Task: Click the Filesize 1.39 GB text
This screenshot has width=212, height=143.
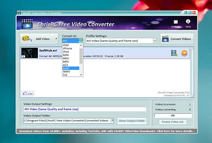Action: tap(114, 56)
